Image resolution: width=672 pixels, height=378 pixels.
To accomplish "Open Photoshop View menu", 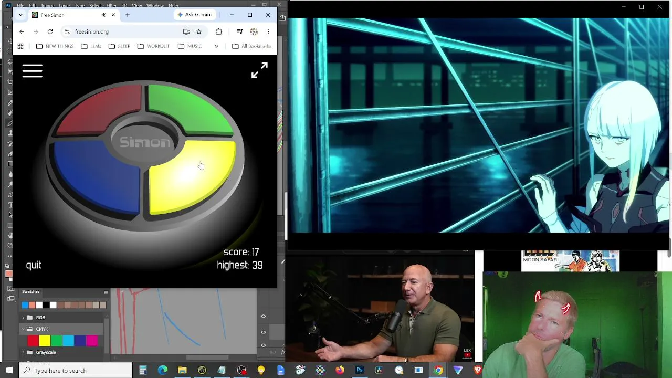I will pyautogui.click(x=137, y=5).
